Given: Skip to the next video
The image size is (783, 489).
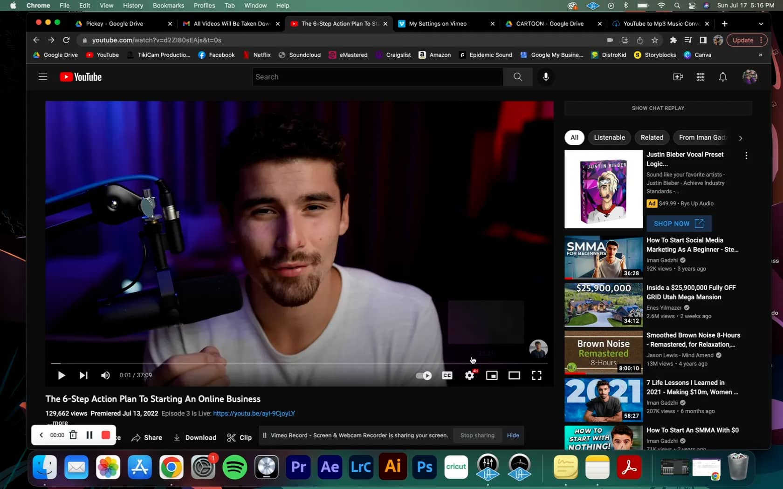Looking at the screenshot, I should pos(83,375).
